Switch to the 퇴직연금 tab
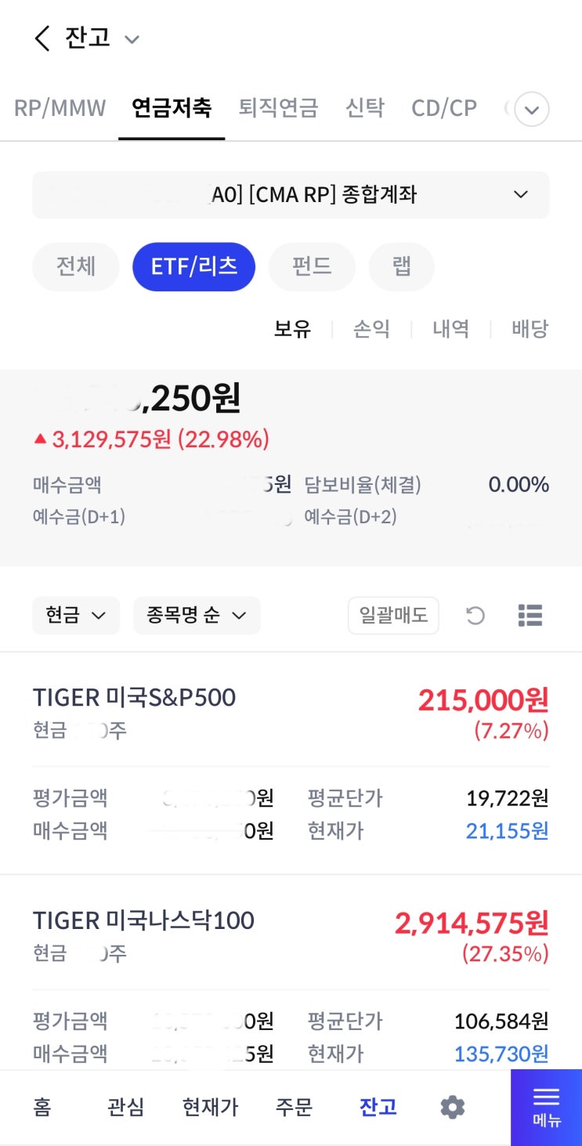Screen dimensions: 582x1146 [278, 108]
